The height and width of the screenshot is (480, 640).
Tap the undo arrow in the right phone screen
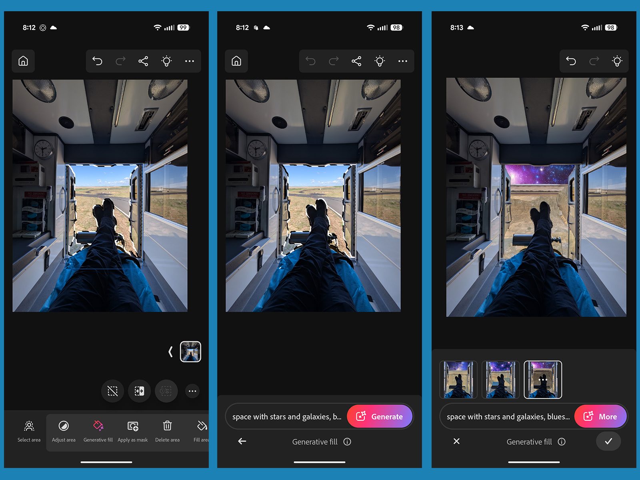point(571,61)
